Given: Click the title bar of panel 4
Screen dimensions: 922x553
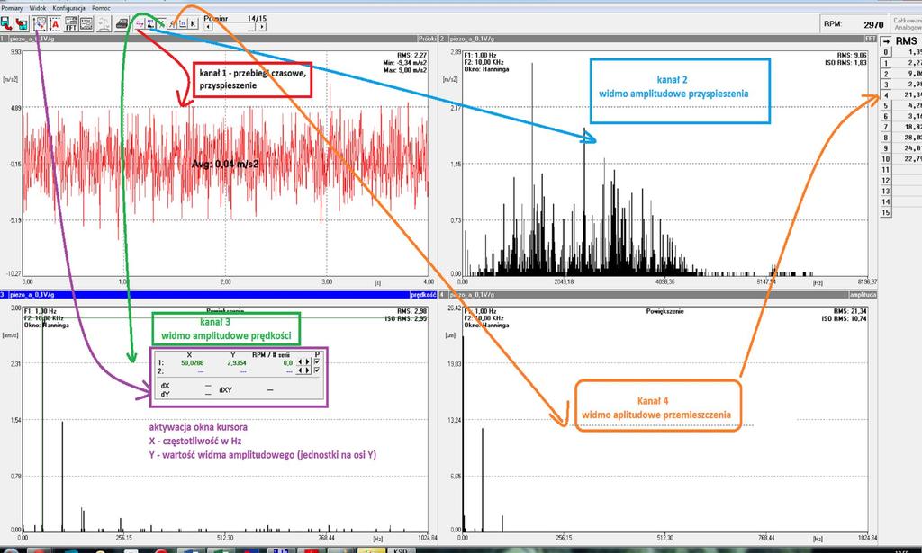Looking at the screenshot, I should pyautogui.click(x=658, y=295).
